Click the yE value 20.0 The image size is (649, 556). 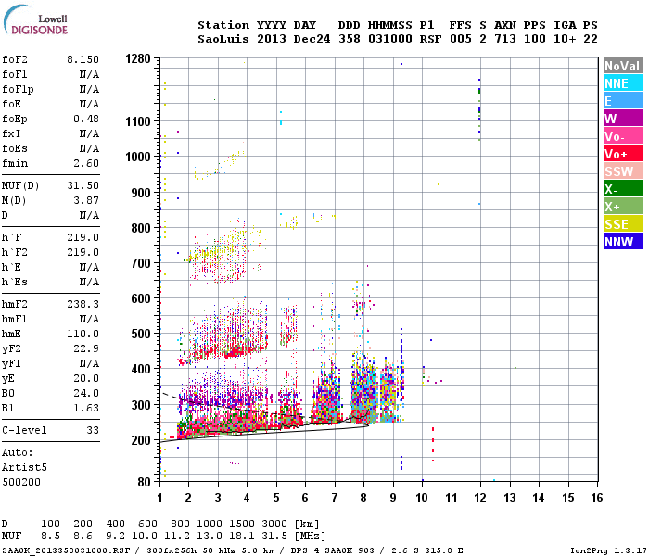pyautogui.click(x=86, y=378)
